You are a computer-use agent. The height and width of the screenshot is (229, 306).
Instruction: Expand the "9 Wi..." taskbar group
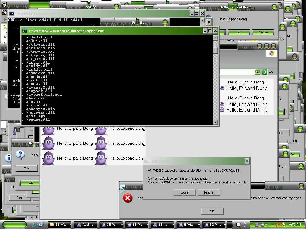(199, 225)
